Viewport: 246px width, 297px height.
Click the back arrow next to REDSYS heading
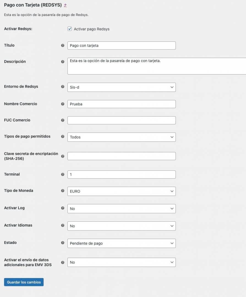tap(65, 5)
